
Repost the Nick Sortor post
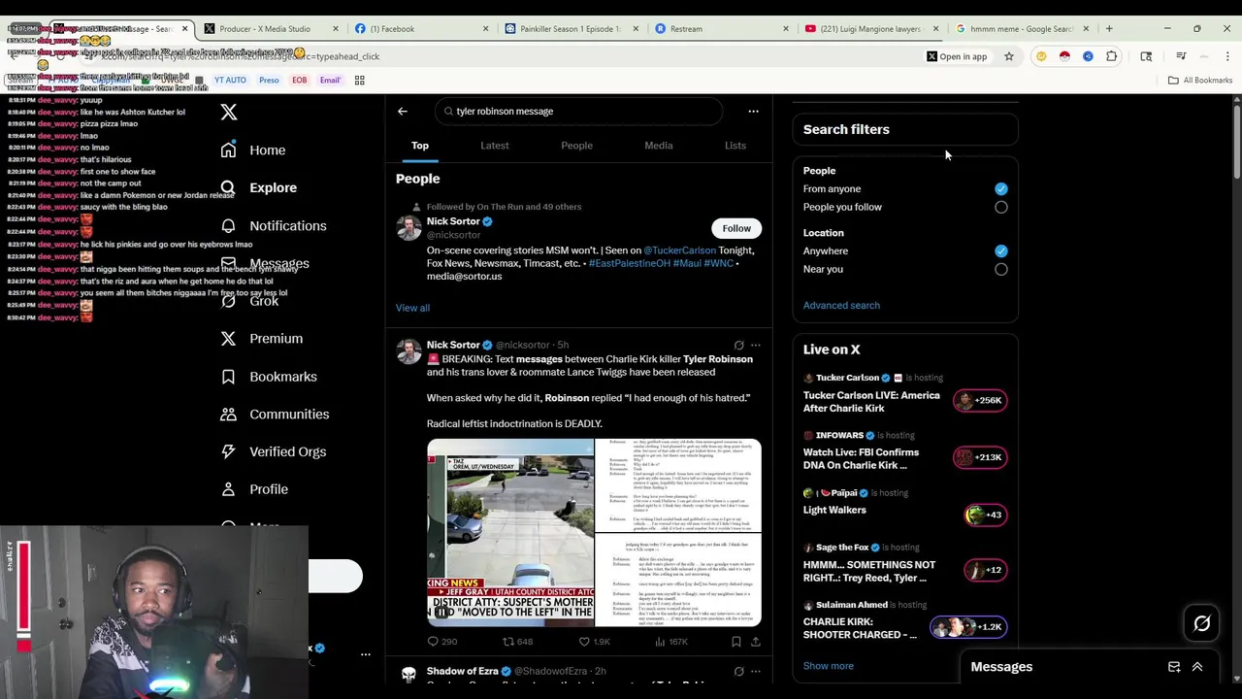pos(517,642)
